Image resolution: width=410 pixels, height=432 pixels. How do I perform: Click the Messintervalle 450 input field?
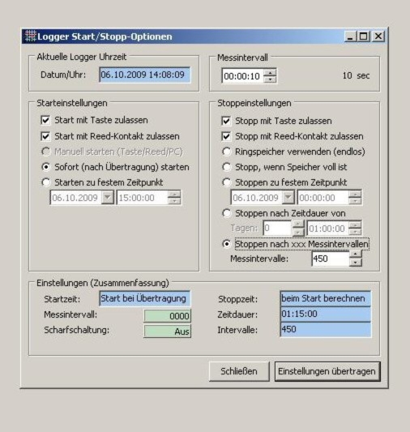pyautogui.click(x=330, y=259)
